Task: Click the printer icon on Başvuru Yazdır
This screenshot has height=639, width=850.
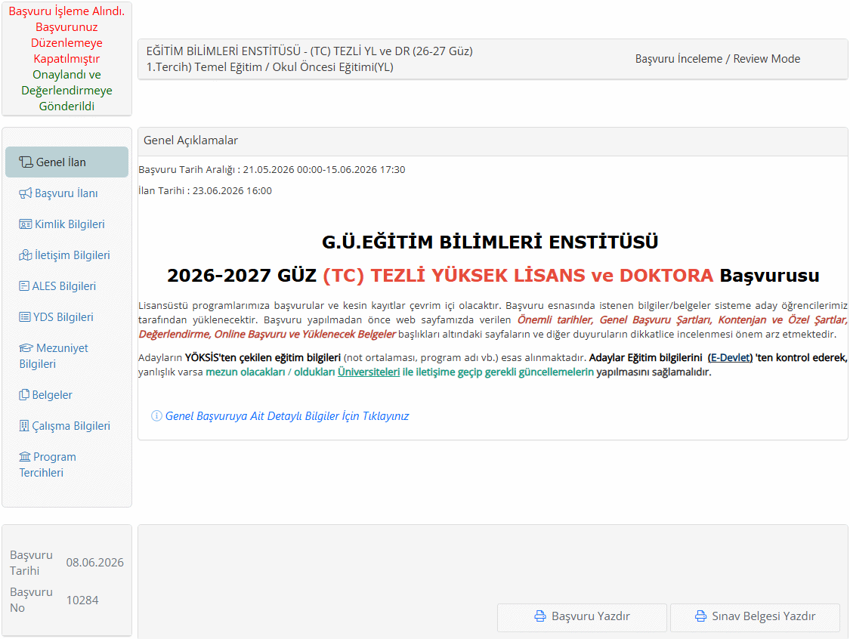Action: [540, 616]
